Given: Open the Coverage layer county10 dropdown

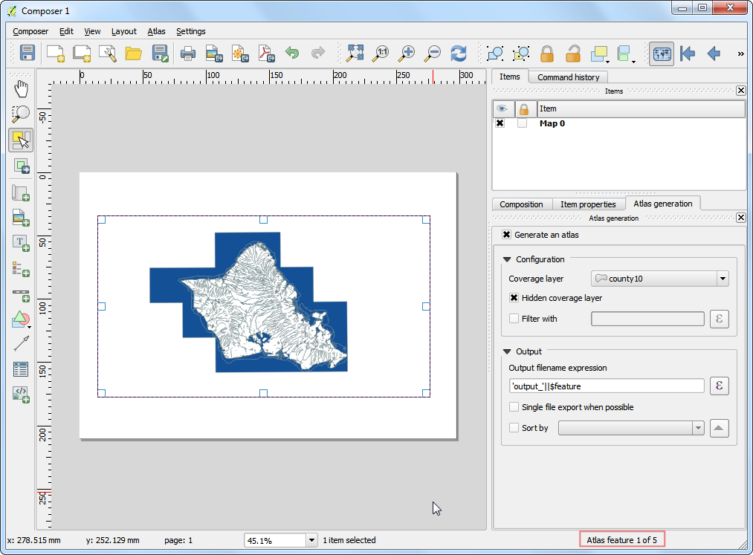Looking at the screenshot, I should tap(659, 279).
